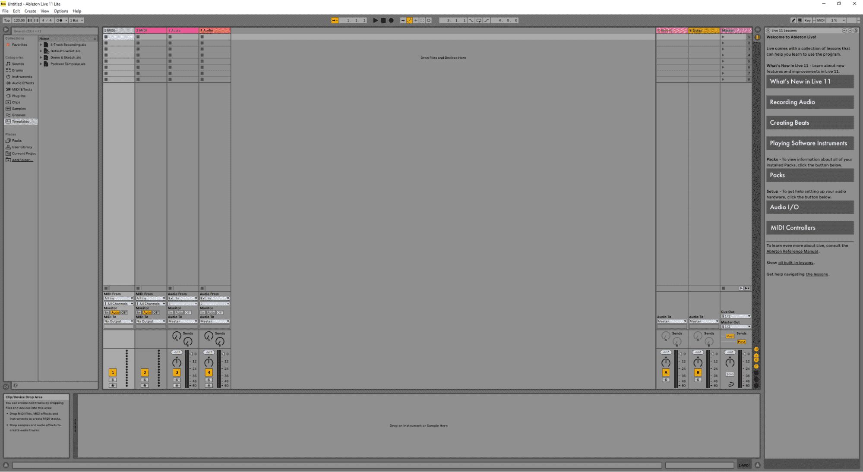863x472 pixels.
Task: Click the Arrangement Record button
Action: click(x=391, y=20)
